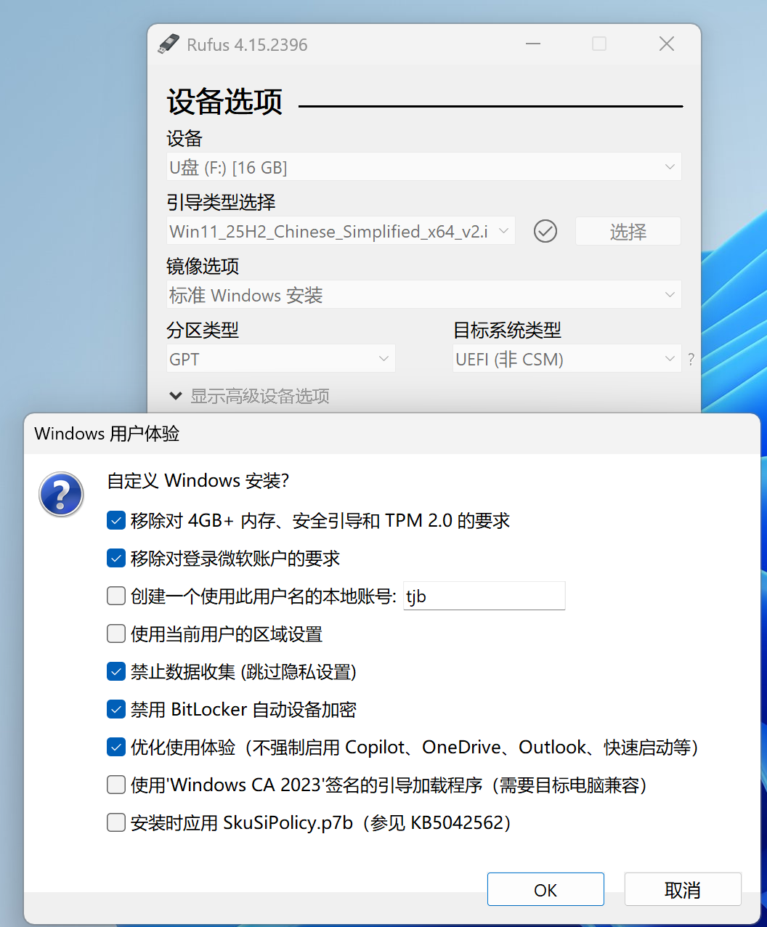The width and height of the screenshot is (767, 927).
Task: Maximize the Rufus window
Action: (x=599, y=44)
